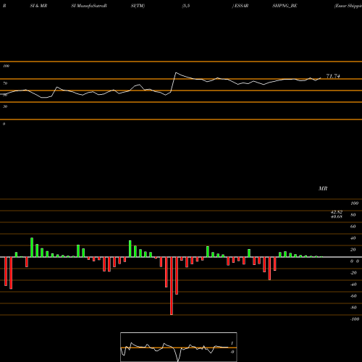Viewport: 362px width, 362px height.
Task: Click the tallest red histogram bar
Action: 172,286
